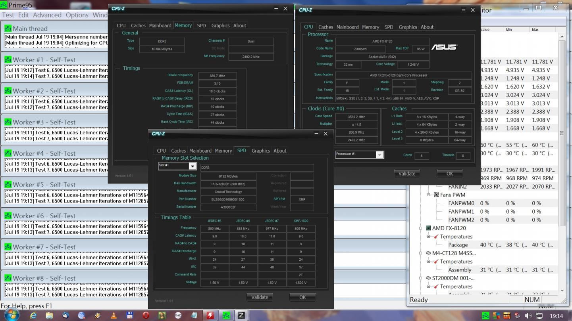Image resolution: width=572 pixels, height=321 pixels.
Task: Open SPD tab in Memory CPU-Z window
Action: click(201, 25)
